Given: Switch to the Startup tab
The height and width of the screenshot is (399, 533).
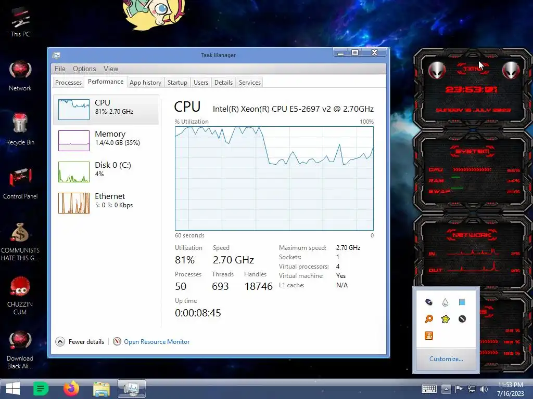Looking at the screenshot, I should (177, 83).
